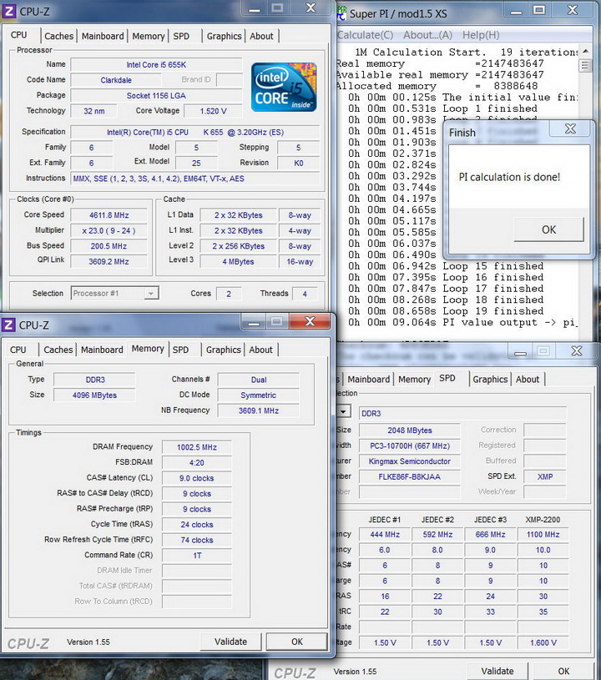Close the Finish dialog with X

click(x=570, y=128)
